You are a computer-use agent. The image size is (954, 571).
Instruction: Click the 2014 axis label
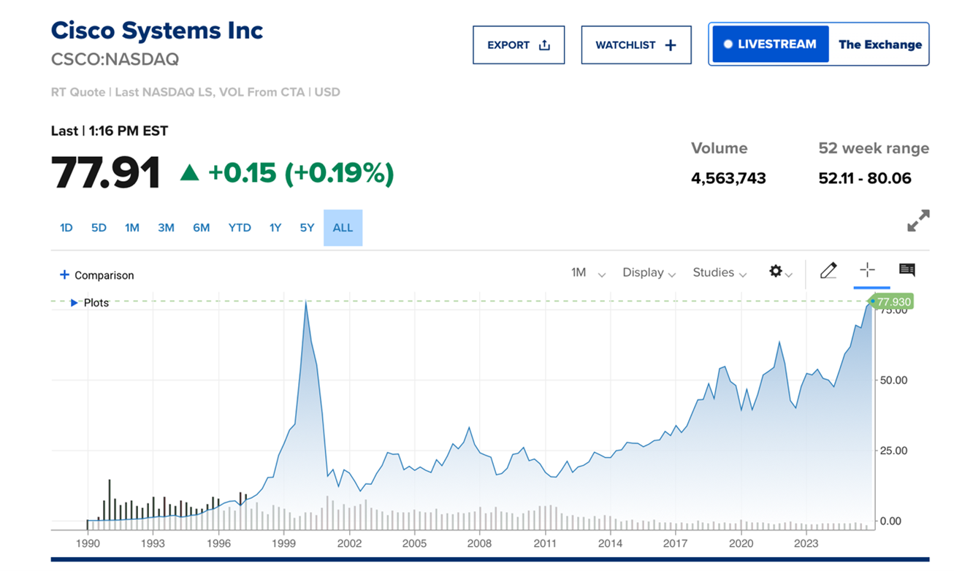[610, 543]
